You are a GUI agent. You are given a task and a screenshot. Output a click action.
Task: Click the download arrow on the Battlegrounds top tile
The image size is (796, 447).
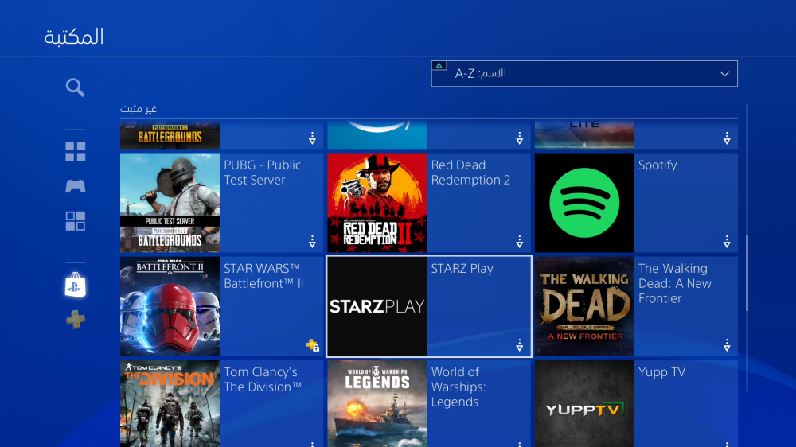coord(312,138)
